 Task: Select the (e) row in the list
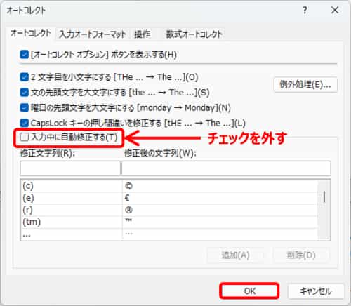click(169, 199)
